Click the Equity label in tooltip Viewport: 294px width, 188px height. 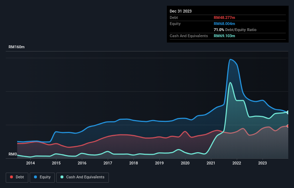[x=175, y=24]
